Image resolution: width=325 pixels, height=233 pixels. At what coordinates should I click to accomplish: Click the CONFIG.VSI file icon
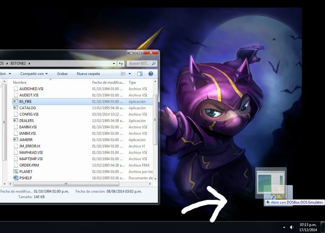15,114
